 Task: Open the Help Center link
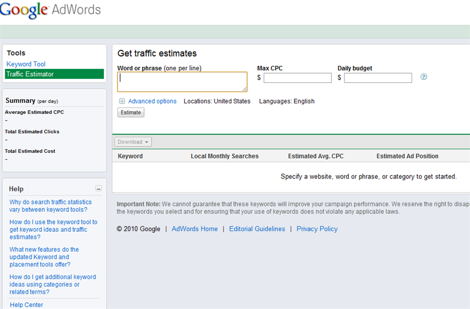(x=26, y=304)
